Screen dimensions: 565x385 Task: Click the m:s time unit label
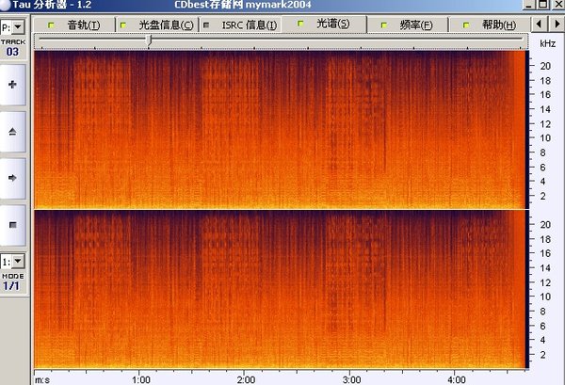pyautogui.click(x=42, y=379)
